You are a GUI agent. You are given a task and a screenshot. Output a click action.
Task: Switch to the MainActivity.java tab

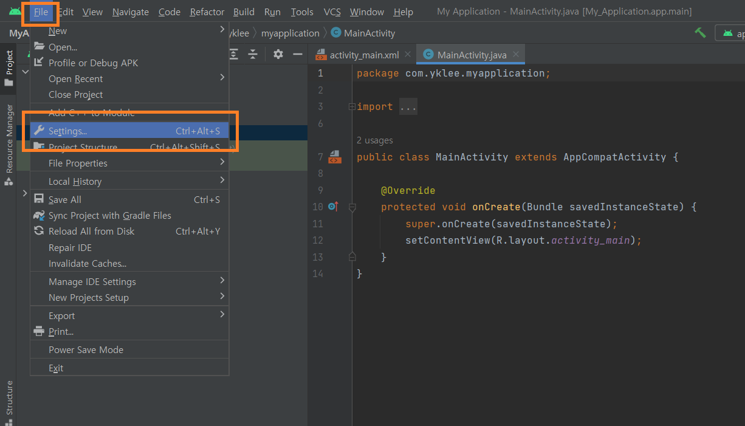[471, 55]
